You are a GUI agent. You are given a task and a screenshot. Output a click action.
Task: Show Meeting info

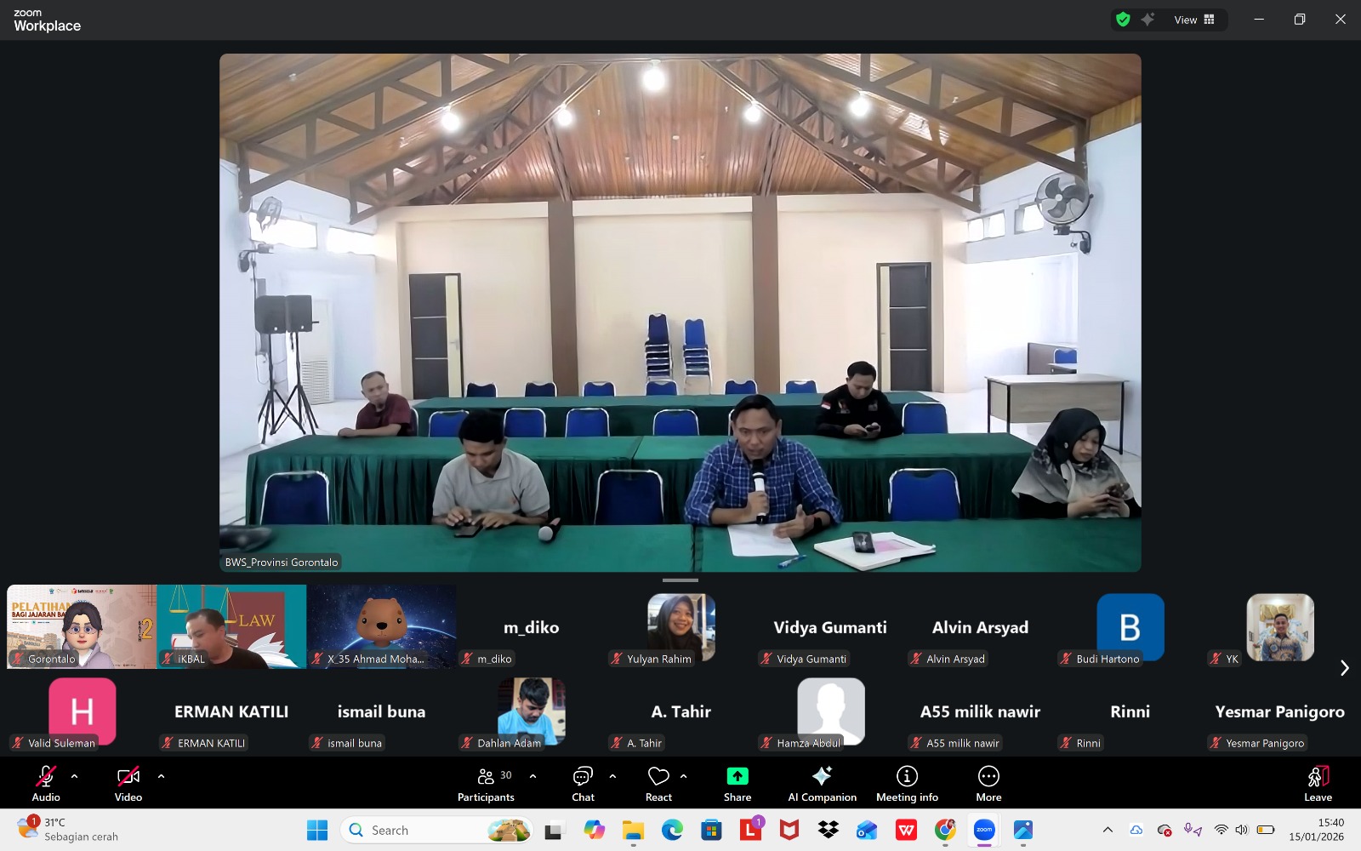907,784
